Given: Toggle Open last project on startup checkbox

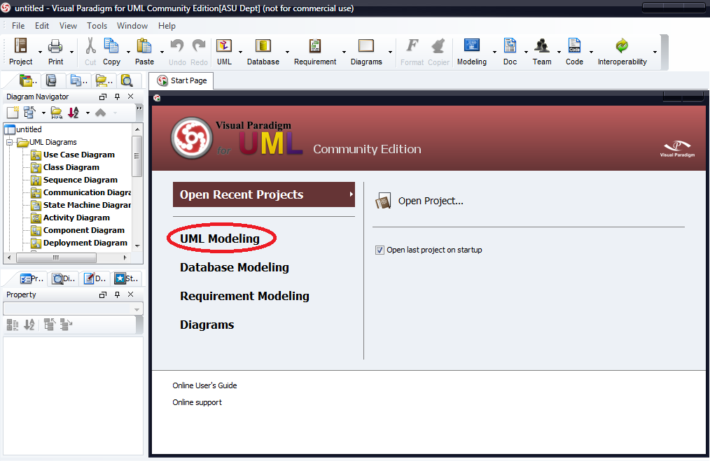Looking at the screenshot, I should click(x=380, y=250).
